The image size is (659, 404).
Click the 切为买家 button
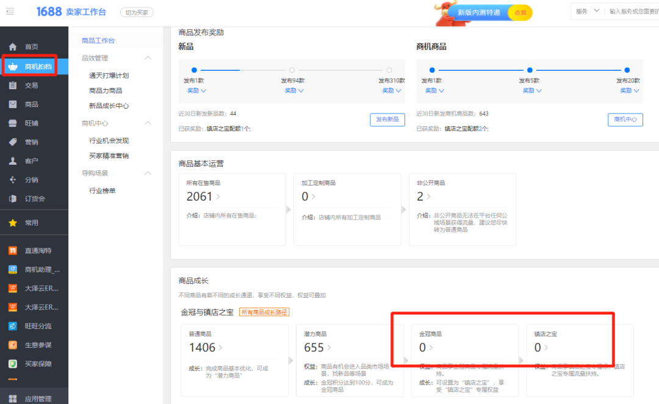pyautogui.click(x=137, y=13)
